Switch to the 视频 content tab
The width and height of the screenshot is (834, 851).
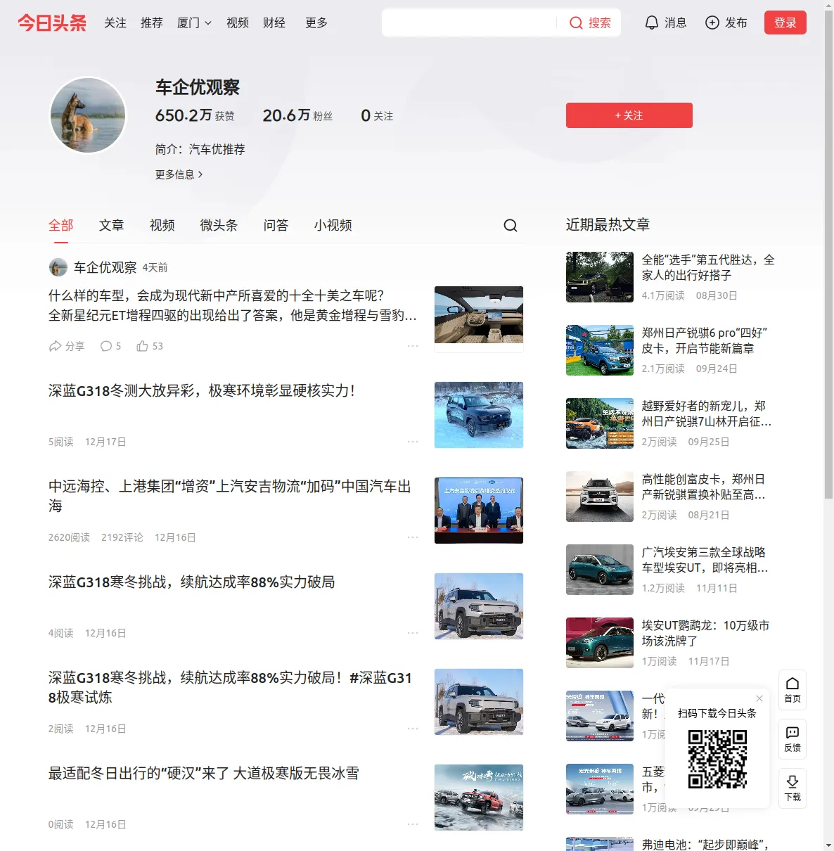click(162, 225)
